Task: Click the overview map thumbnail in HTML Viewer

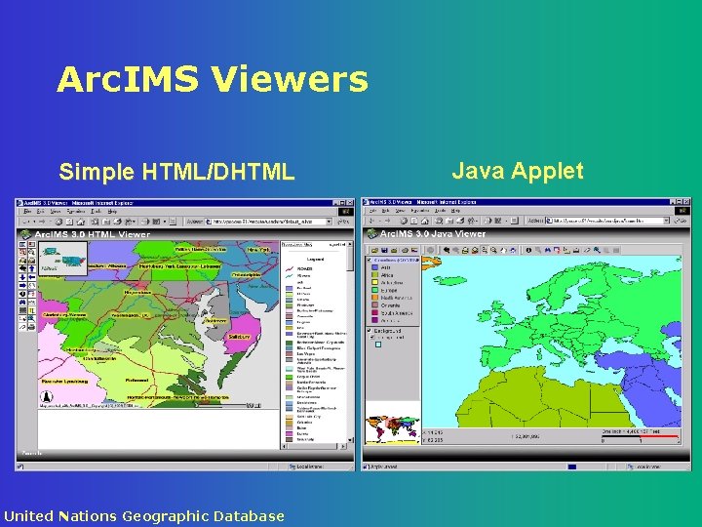Action: (63, 259)
